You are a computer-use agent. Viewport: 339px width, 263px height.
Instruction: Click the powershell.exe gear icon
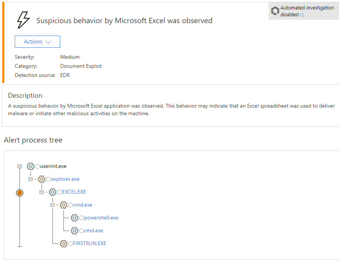point(75,218)
